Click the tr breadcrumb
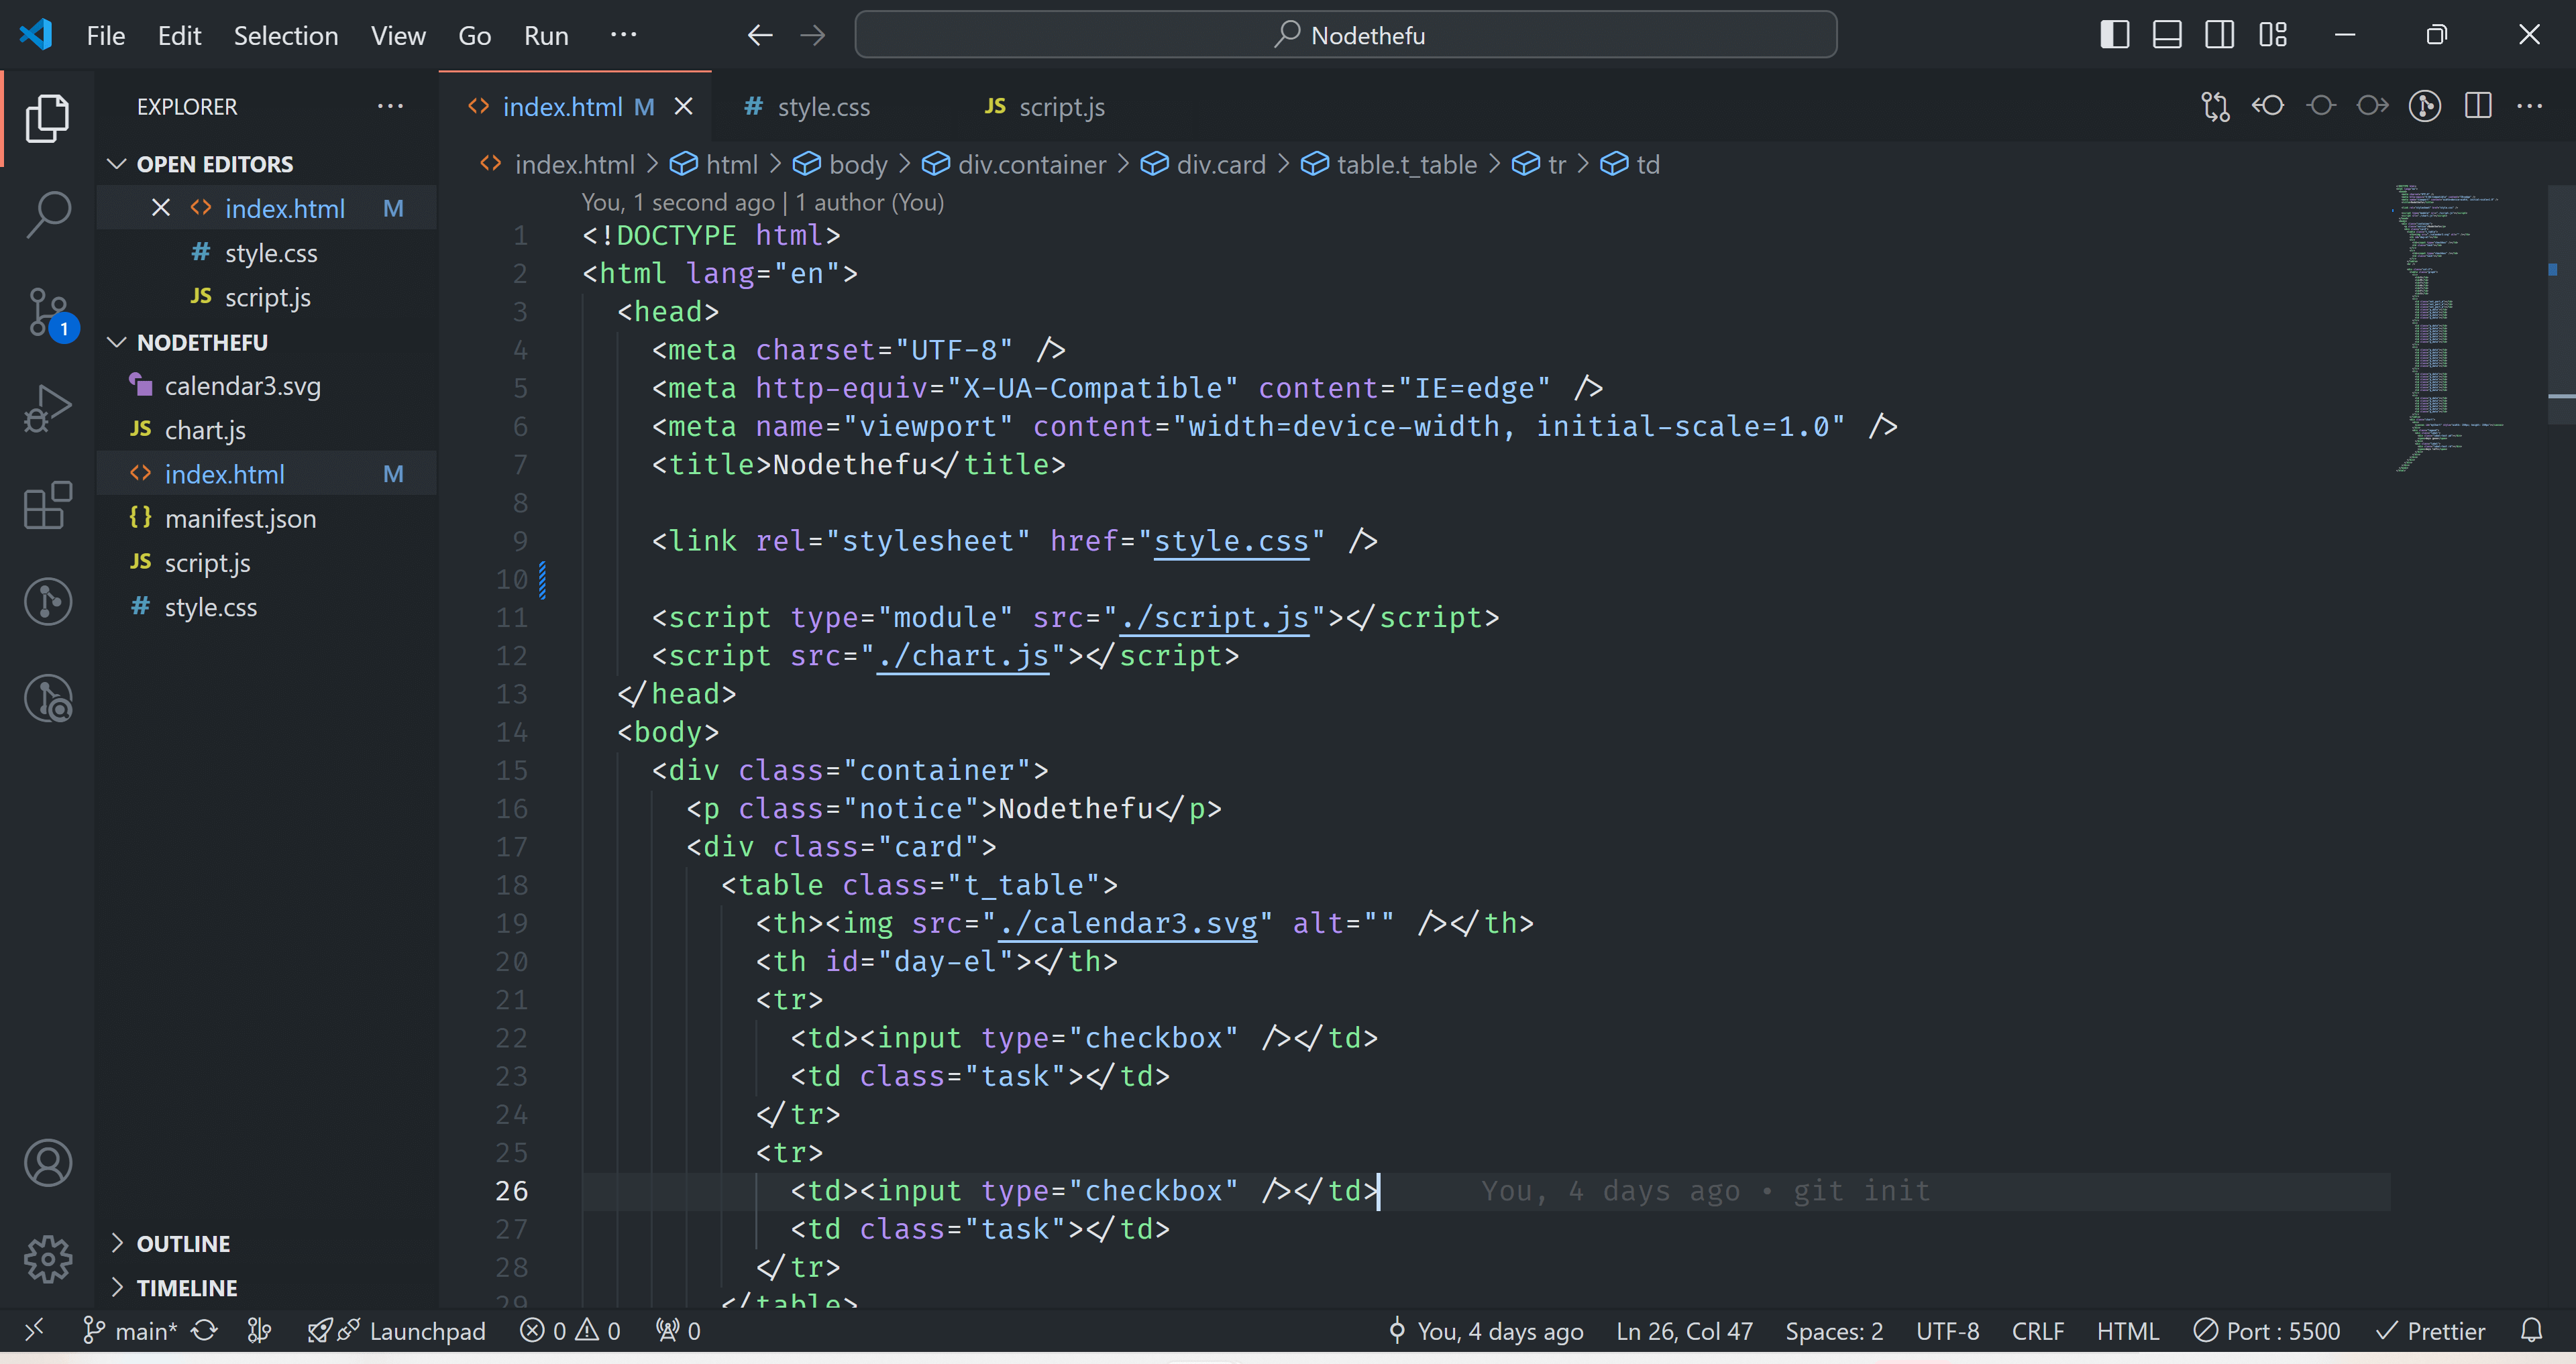 tap(1538, 164)
